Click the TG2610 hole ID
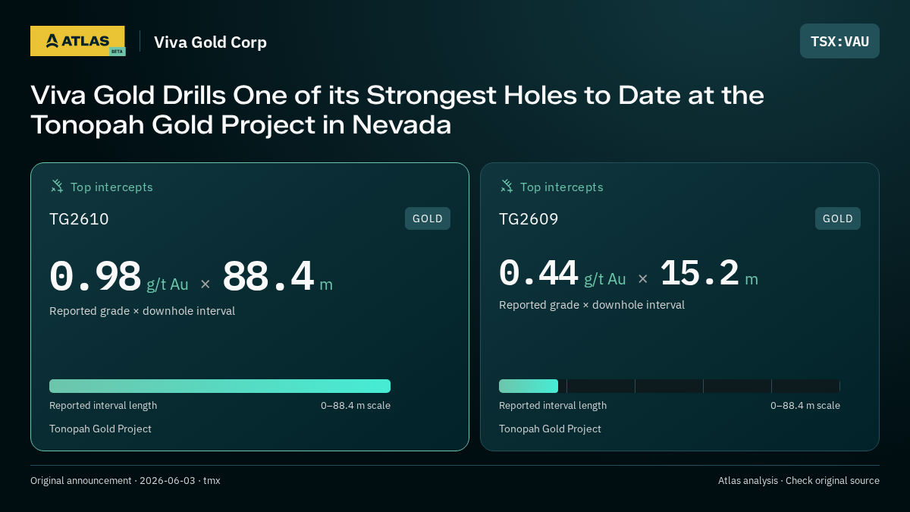 pyautogui.click(x=79, y=219)
